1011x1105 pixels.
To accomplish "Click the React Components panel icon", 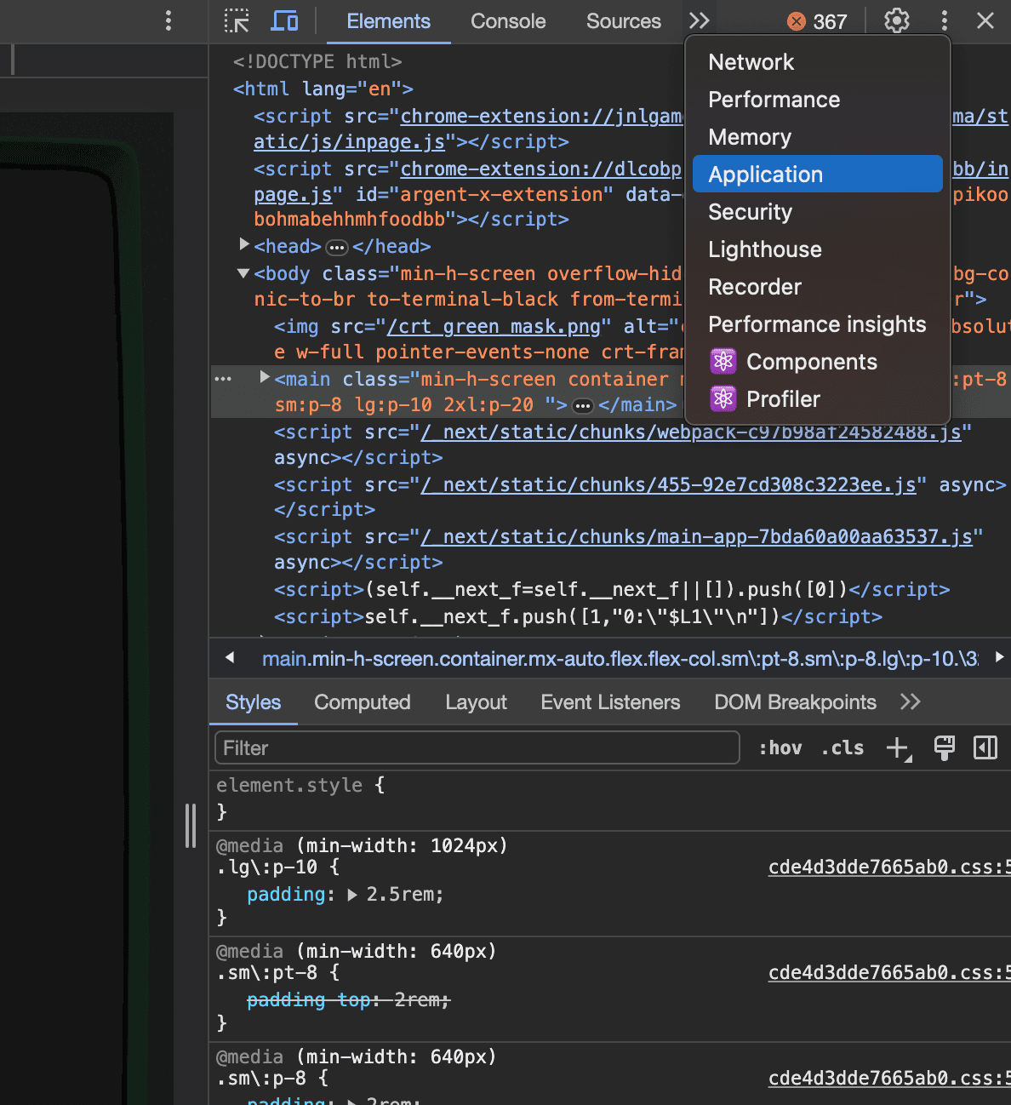I will (723, 362).
